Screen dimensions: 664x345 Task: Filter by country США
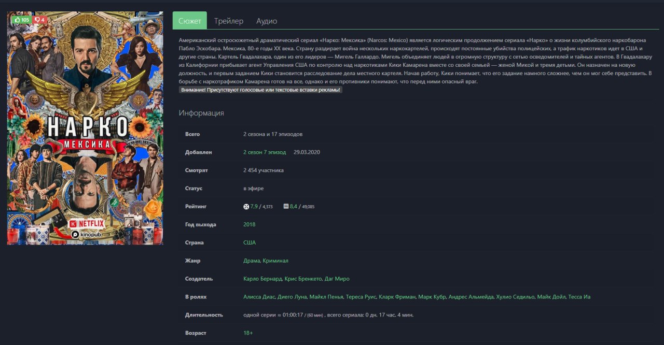250,242
